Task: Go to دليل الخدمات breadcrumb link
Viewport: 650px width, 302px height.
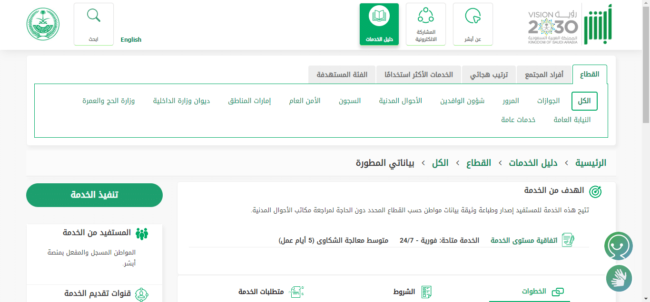Action: tap(533, 163)
